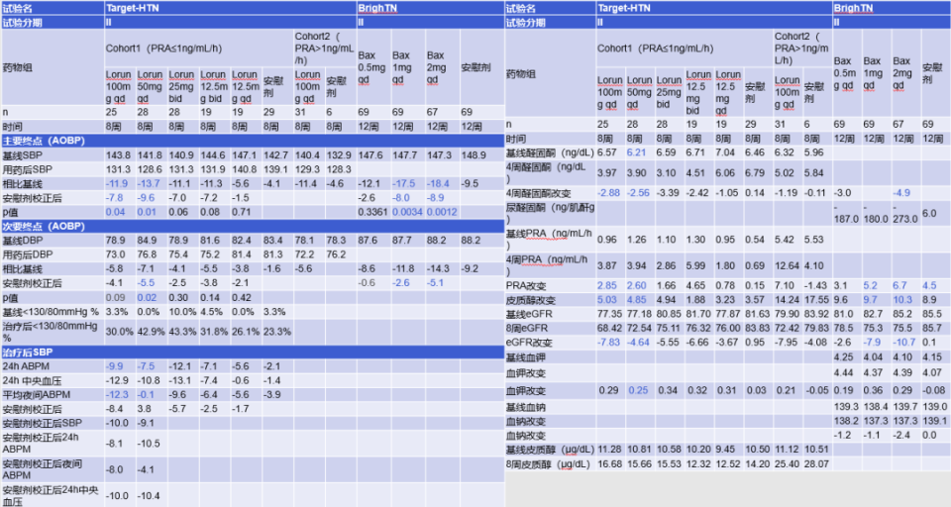Click the blue eGFR change -10.7
Viewport: 951px width, 507px height.
pos(903,342)
